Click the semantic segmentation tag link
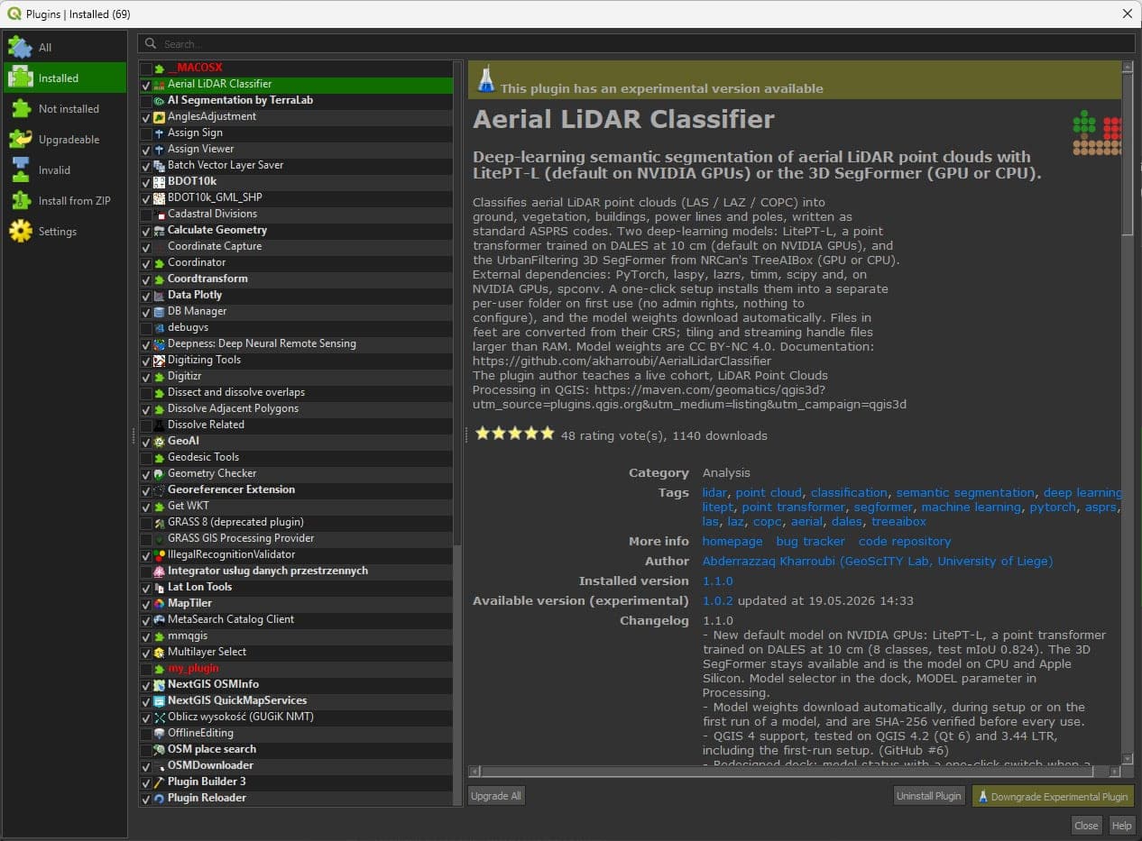The width and height of the screenshot is (1142, 841). [965, 492]
